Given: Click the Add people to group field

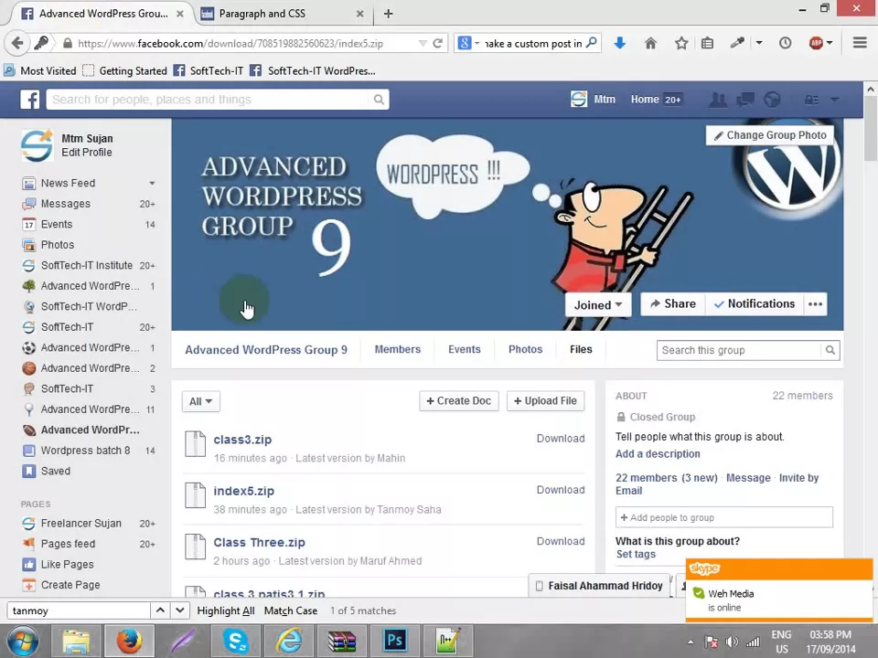Looking at the screenshot, I should (724, 517).
